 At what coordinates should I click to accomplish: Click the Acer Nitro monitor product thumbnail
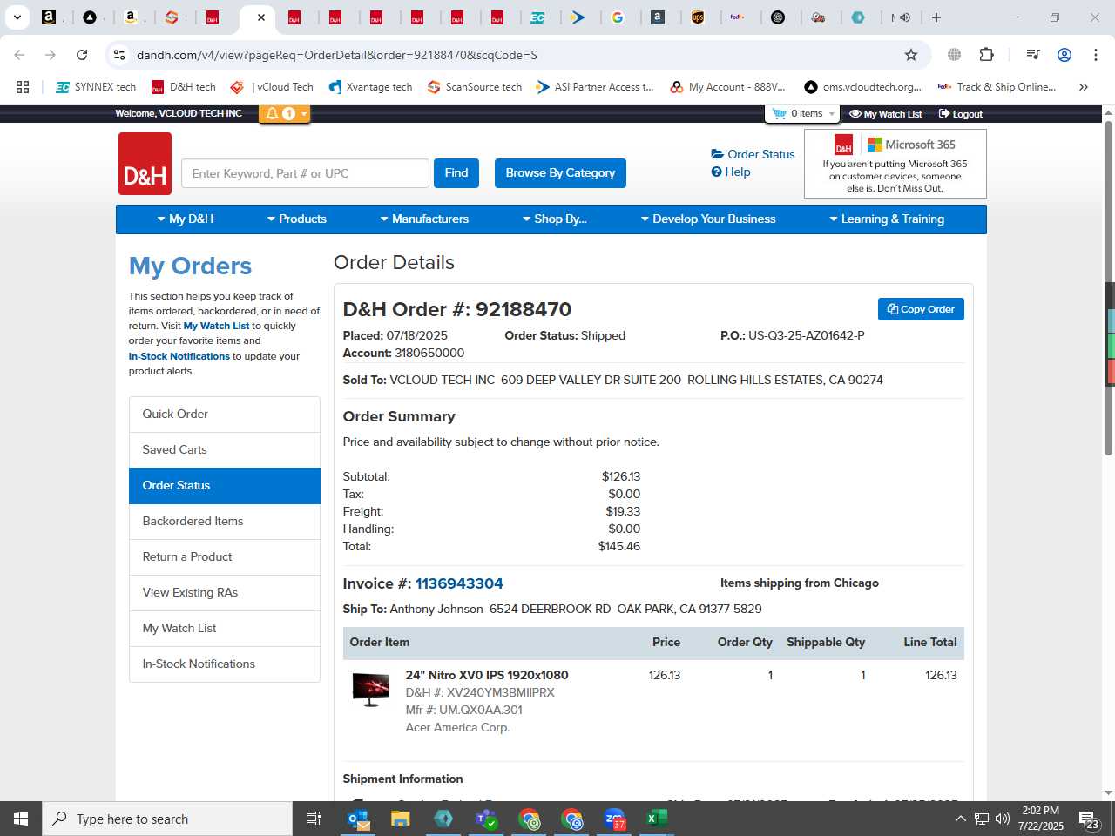tap(370, 690)
